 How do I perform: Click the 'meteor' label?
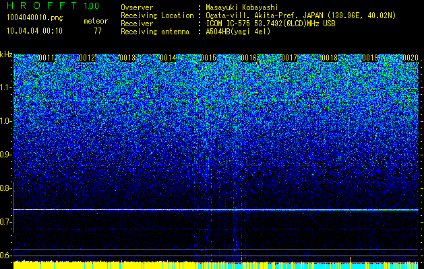coord(96,21)
